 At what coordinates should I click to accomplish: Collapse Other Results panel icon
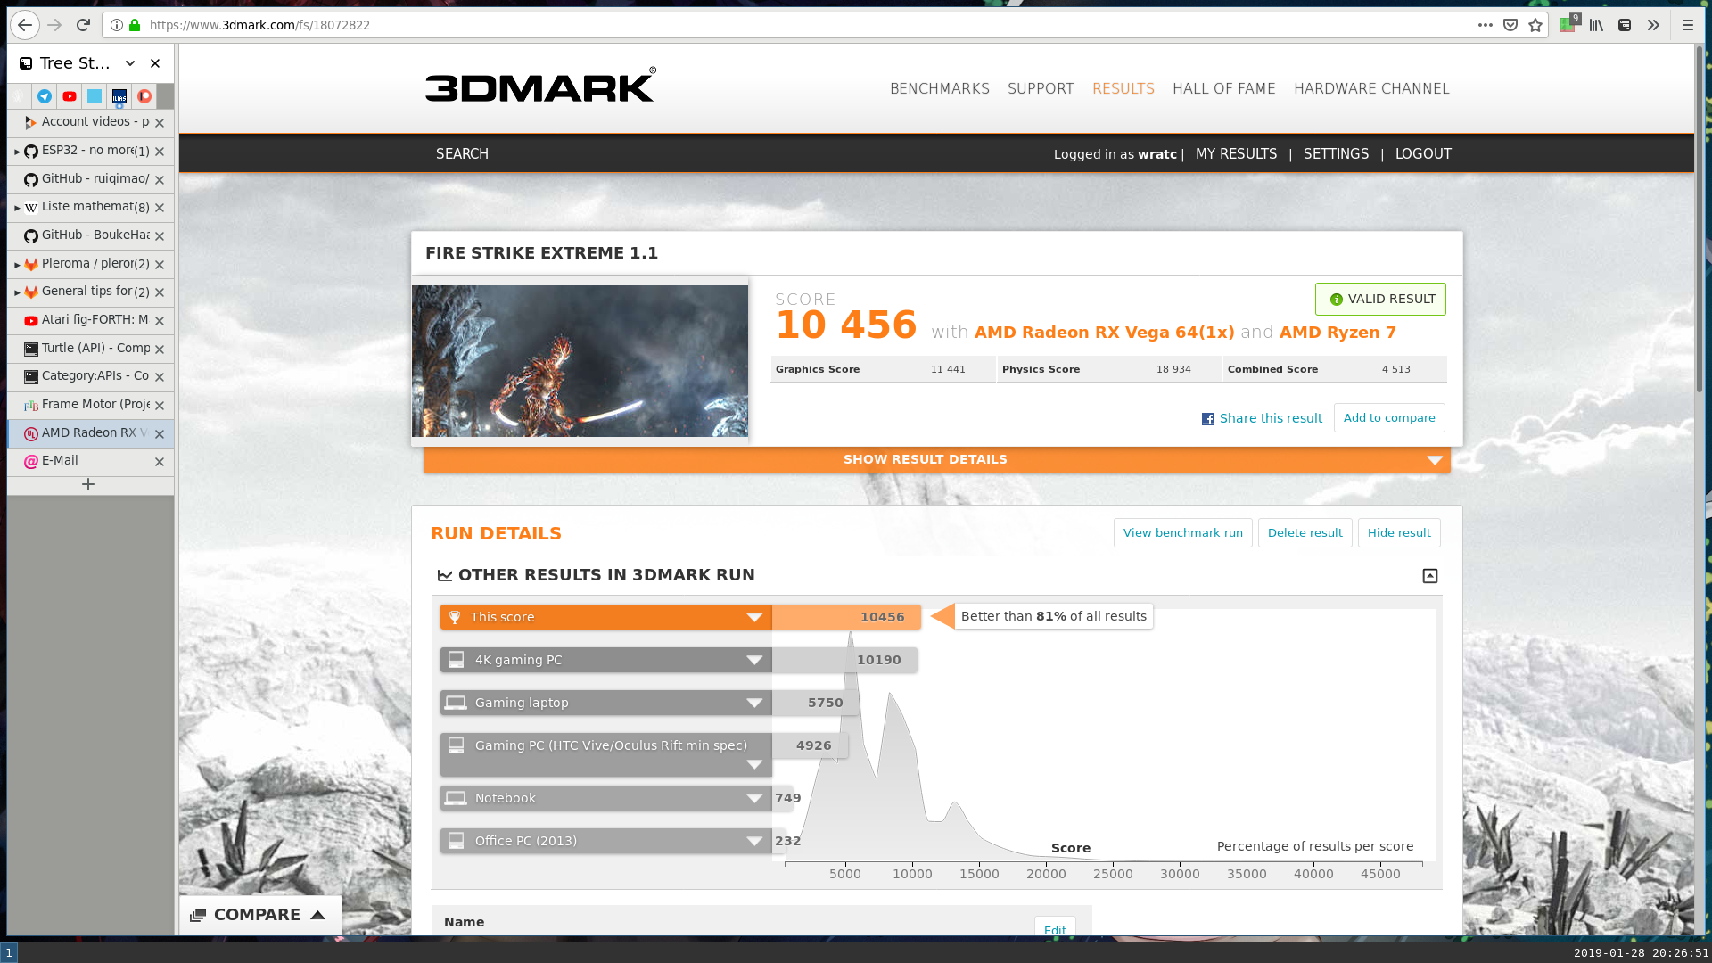1429,576
